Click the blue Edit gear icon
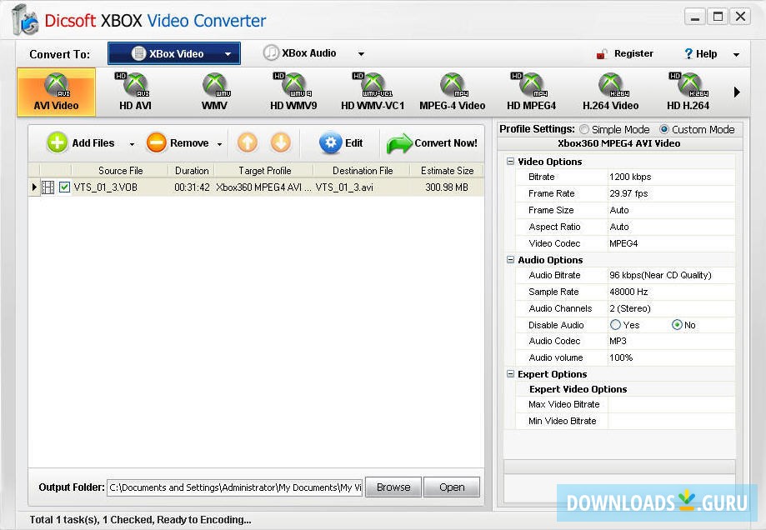766x530 pixels. click(x=330, y=142)
